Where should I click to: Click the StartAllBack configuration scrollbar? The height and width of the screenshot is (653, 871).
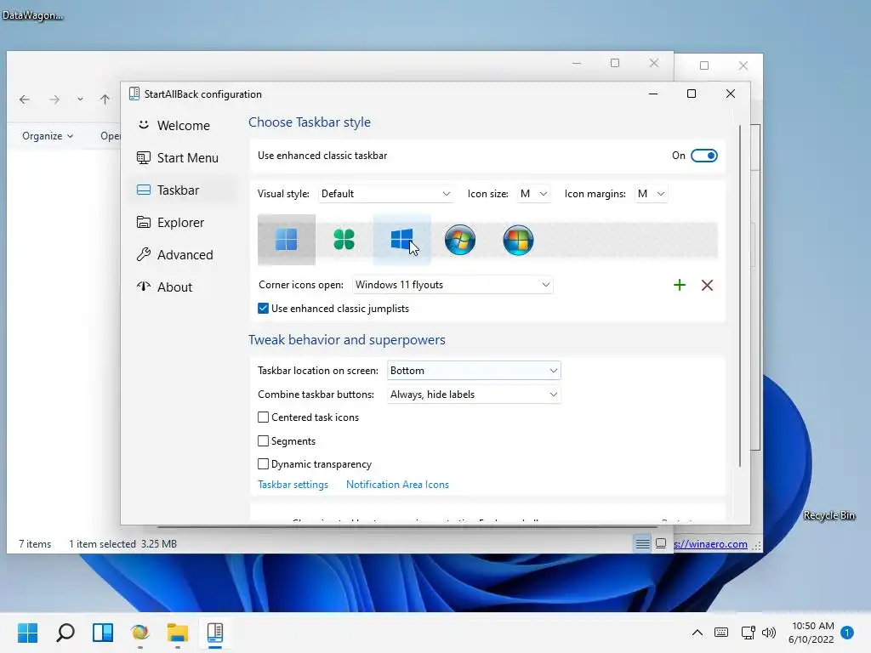coord(740,297)
